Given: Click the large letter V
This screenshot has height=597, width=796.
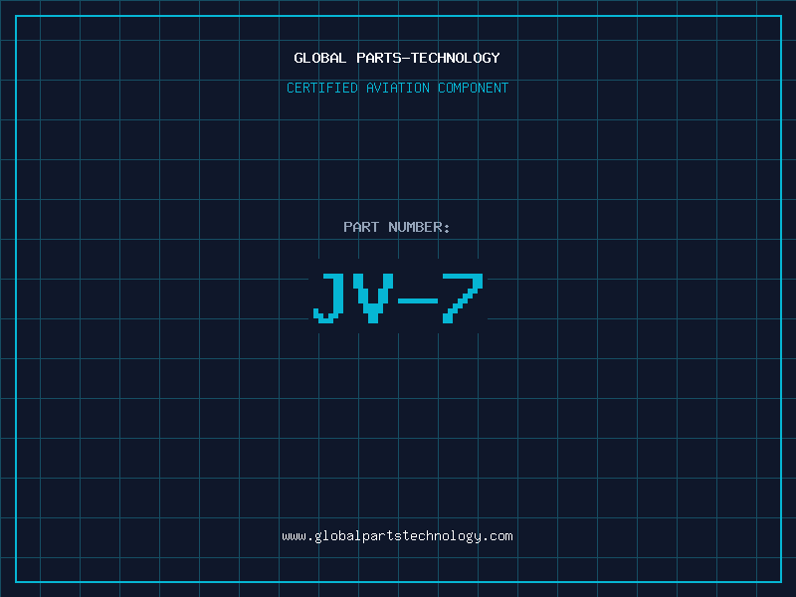Looking at the screenshot, I should click(x=373, y=298).
